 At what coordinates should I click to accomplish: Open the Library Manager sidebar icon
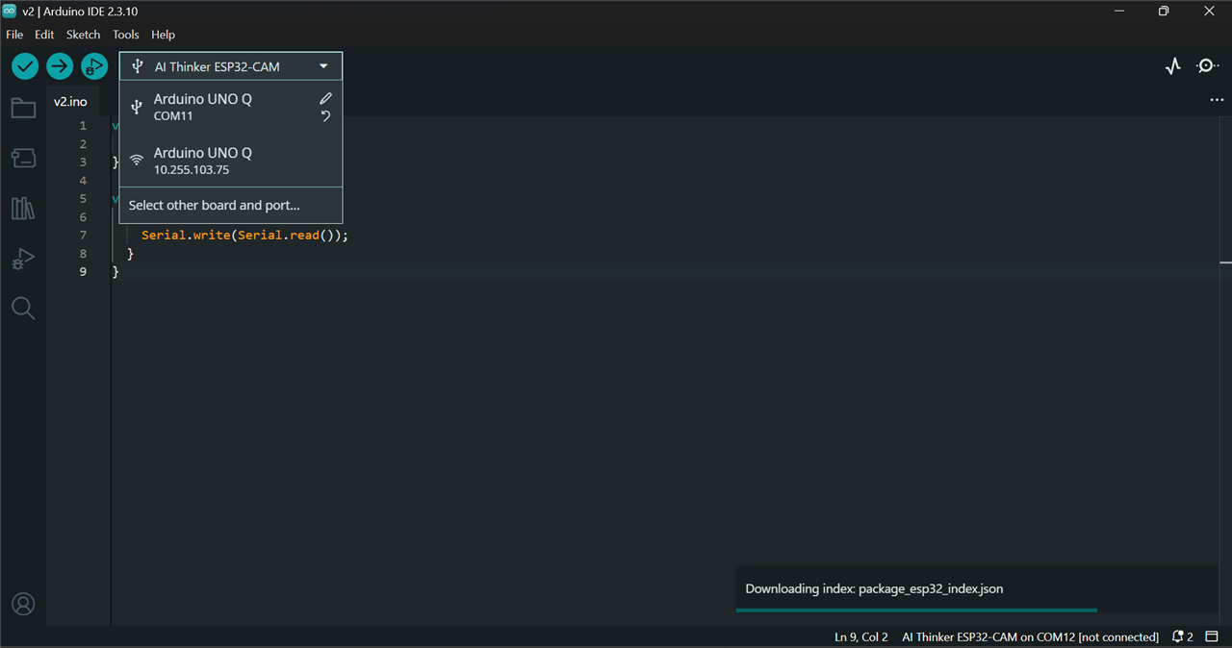pos(23,208)
